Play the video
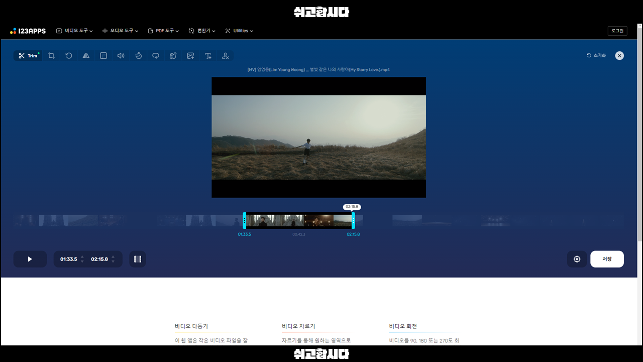 click(x=30, y=259)
